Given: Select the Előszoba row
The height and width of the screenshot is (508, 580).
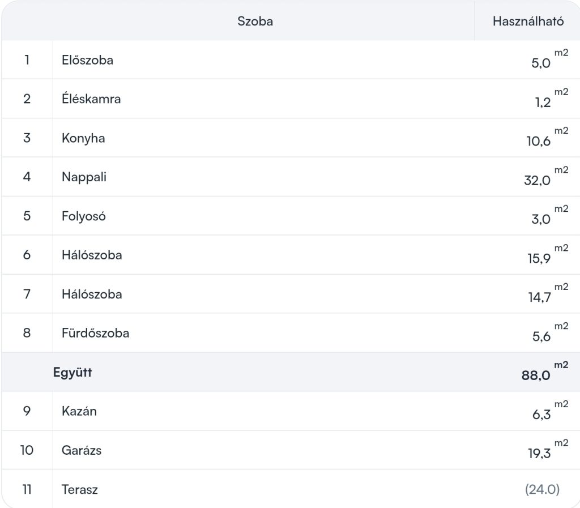Looking at the screenshot, I should tap(291, 60).
